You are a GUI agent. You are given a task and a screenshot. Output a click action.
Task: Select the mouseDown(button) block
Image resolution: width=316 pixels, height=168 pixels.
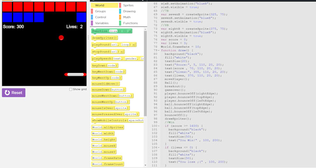pyautogui.click(x=109, y=90)
